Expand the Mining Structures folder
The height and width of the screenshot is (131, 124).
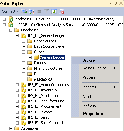pyautogui.click(x=24, y=68)
